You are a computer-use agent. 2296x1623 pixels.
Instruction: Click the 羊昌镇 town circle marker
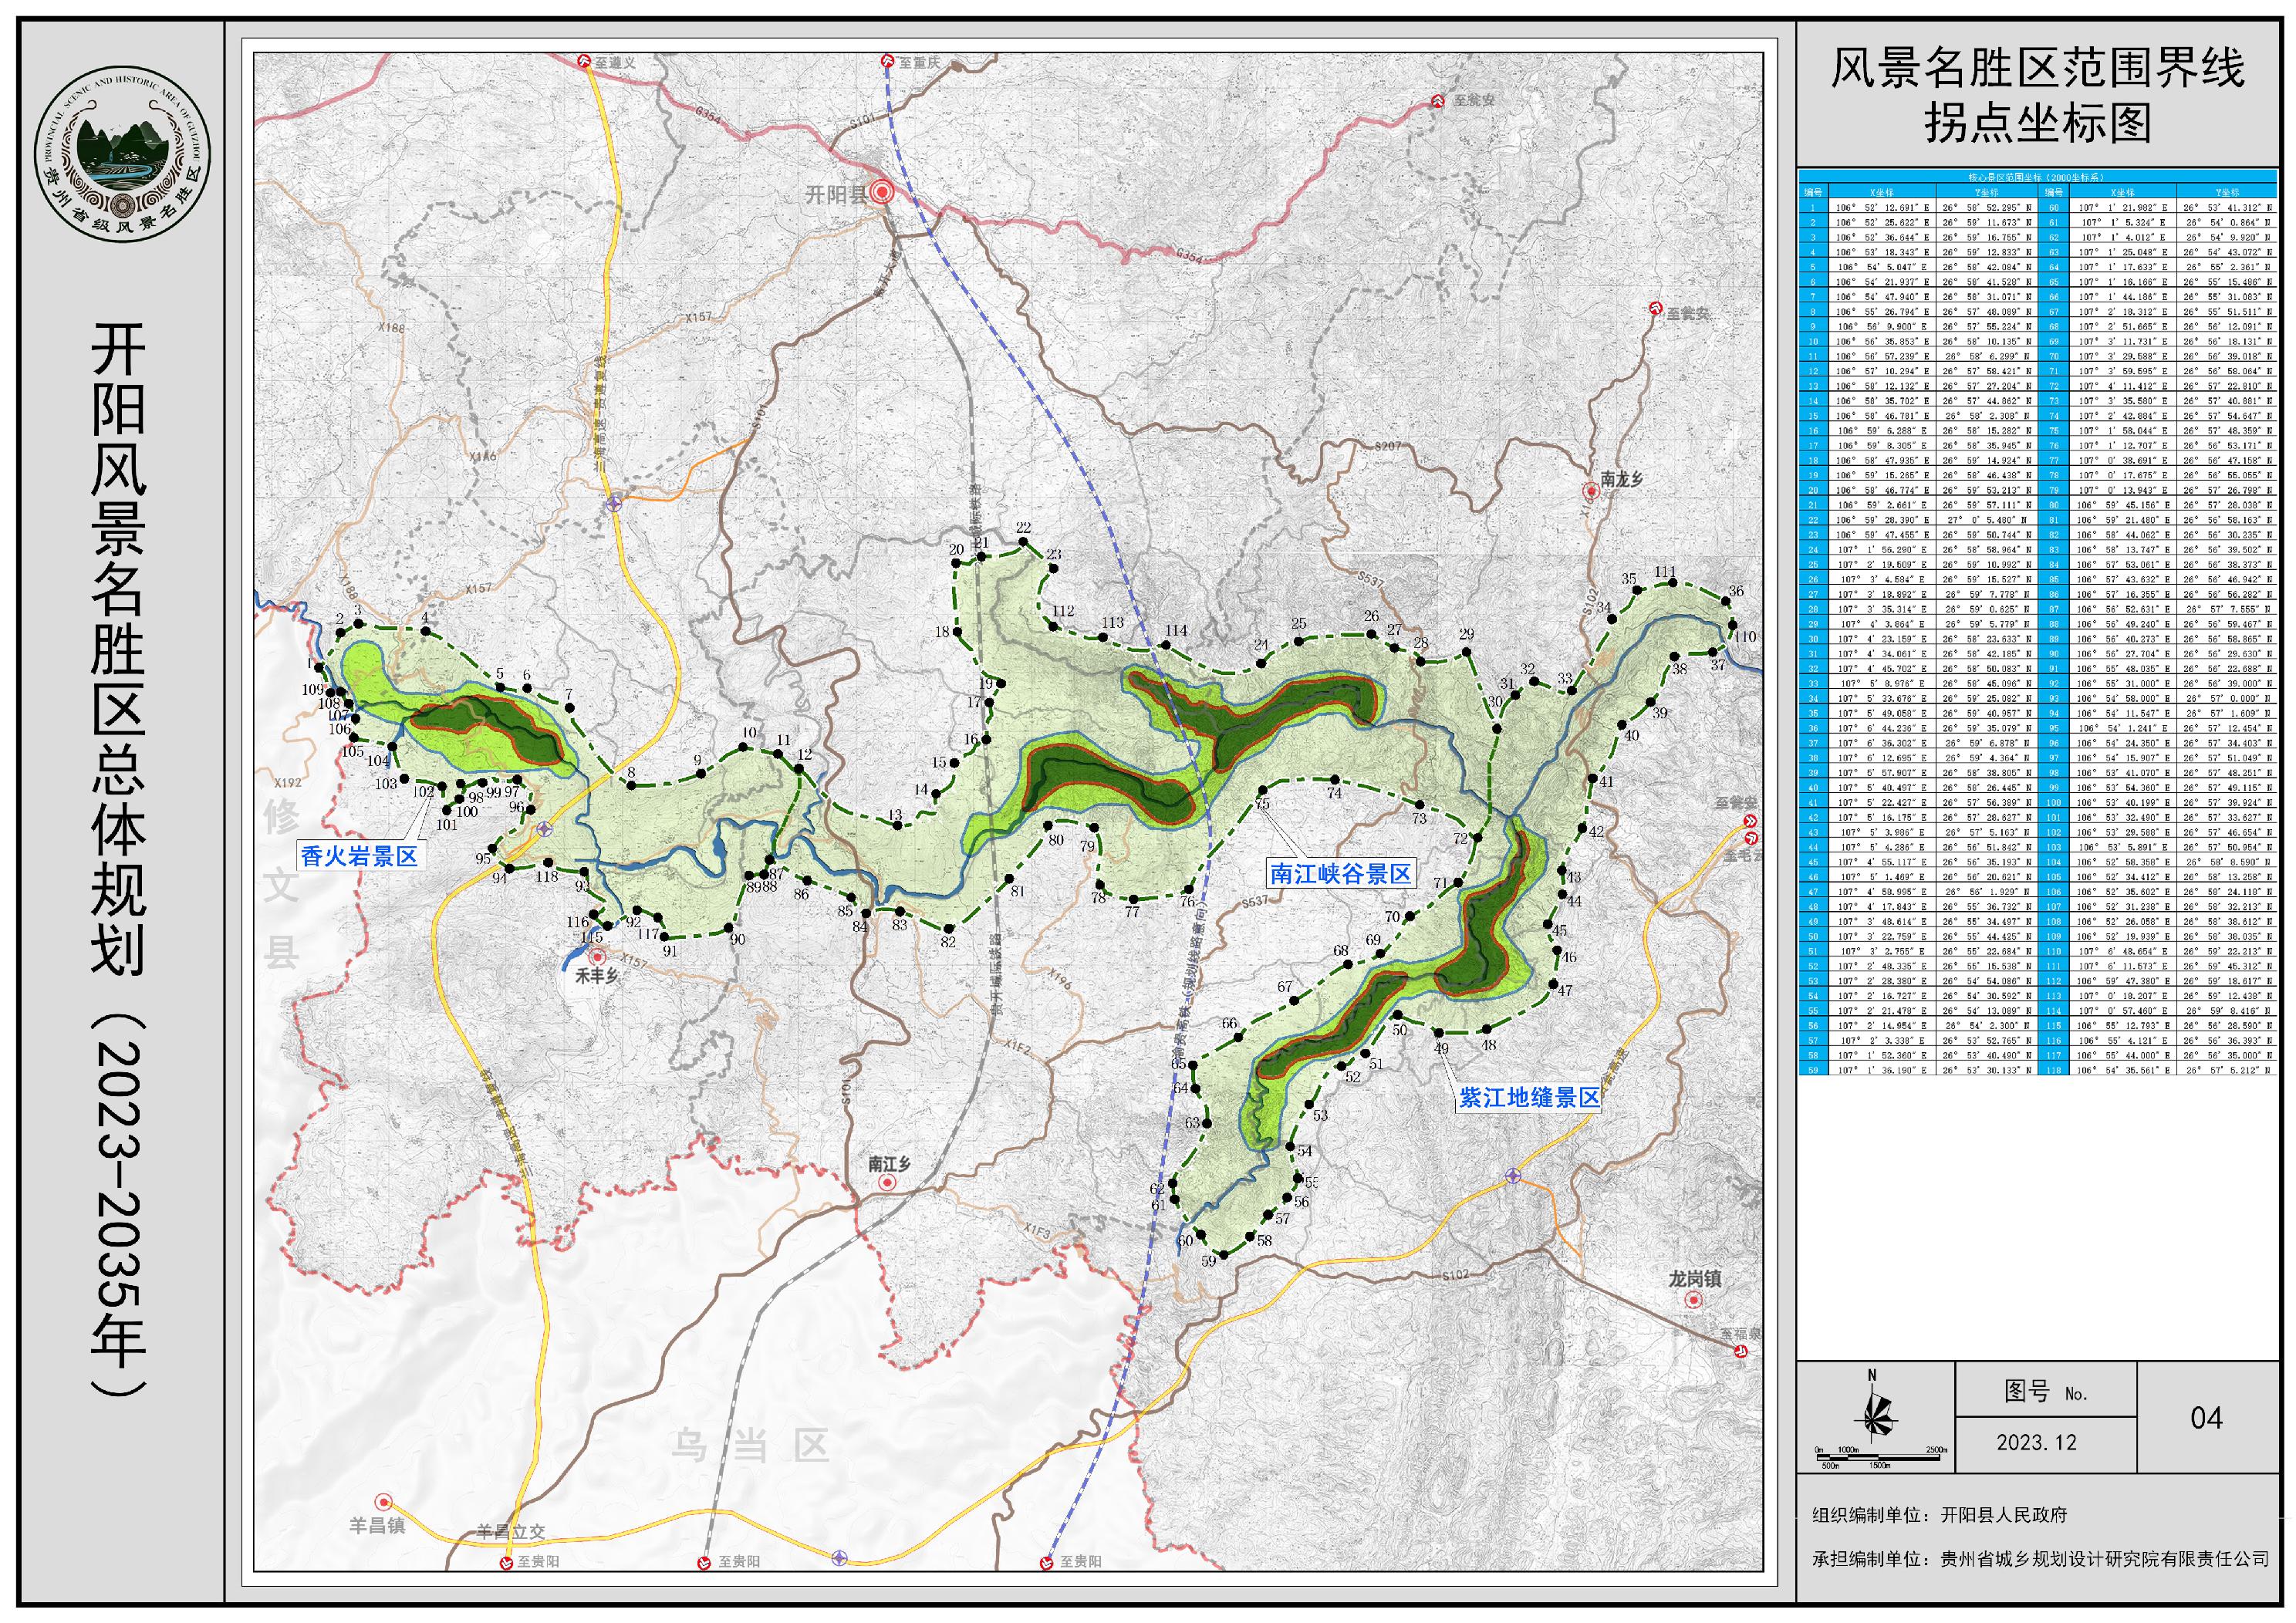(383, 1503)
